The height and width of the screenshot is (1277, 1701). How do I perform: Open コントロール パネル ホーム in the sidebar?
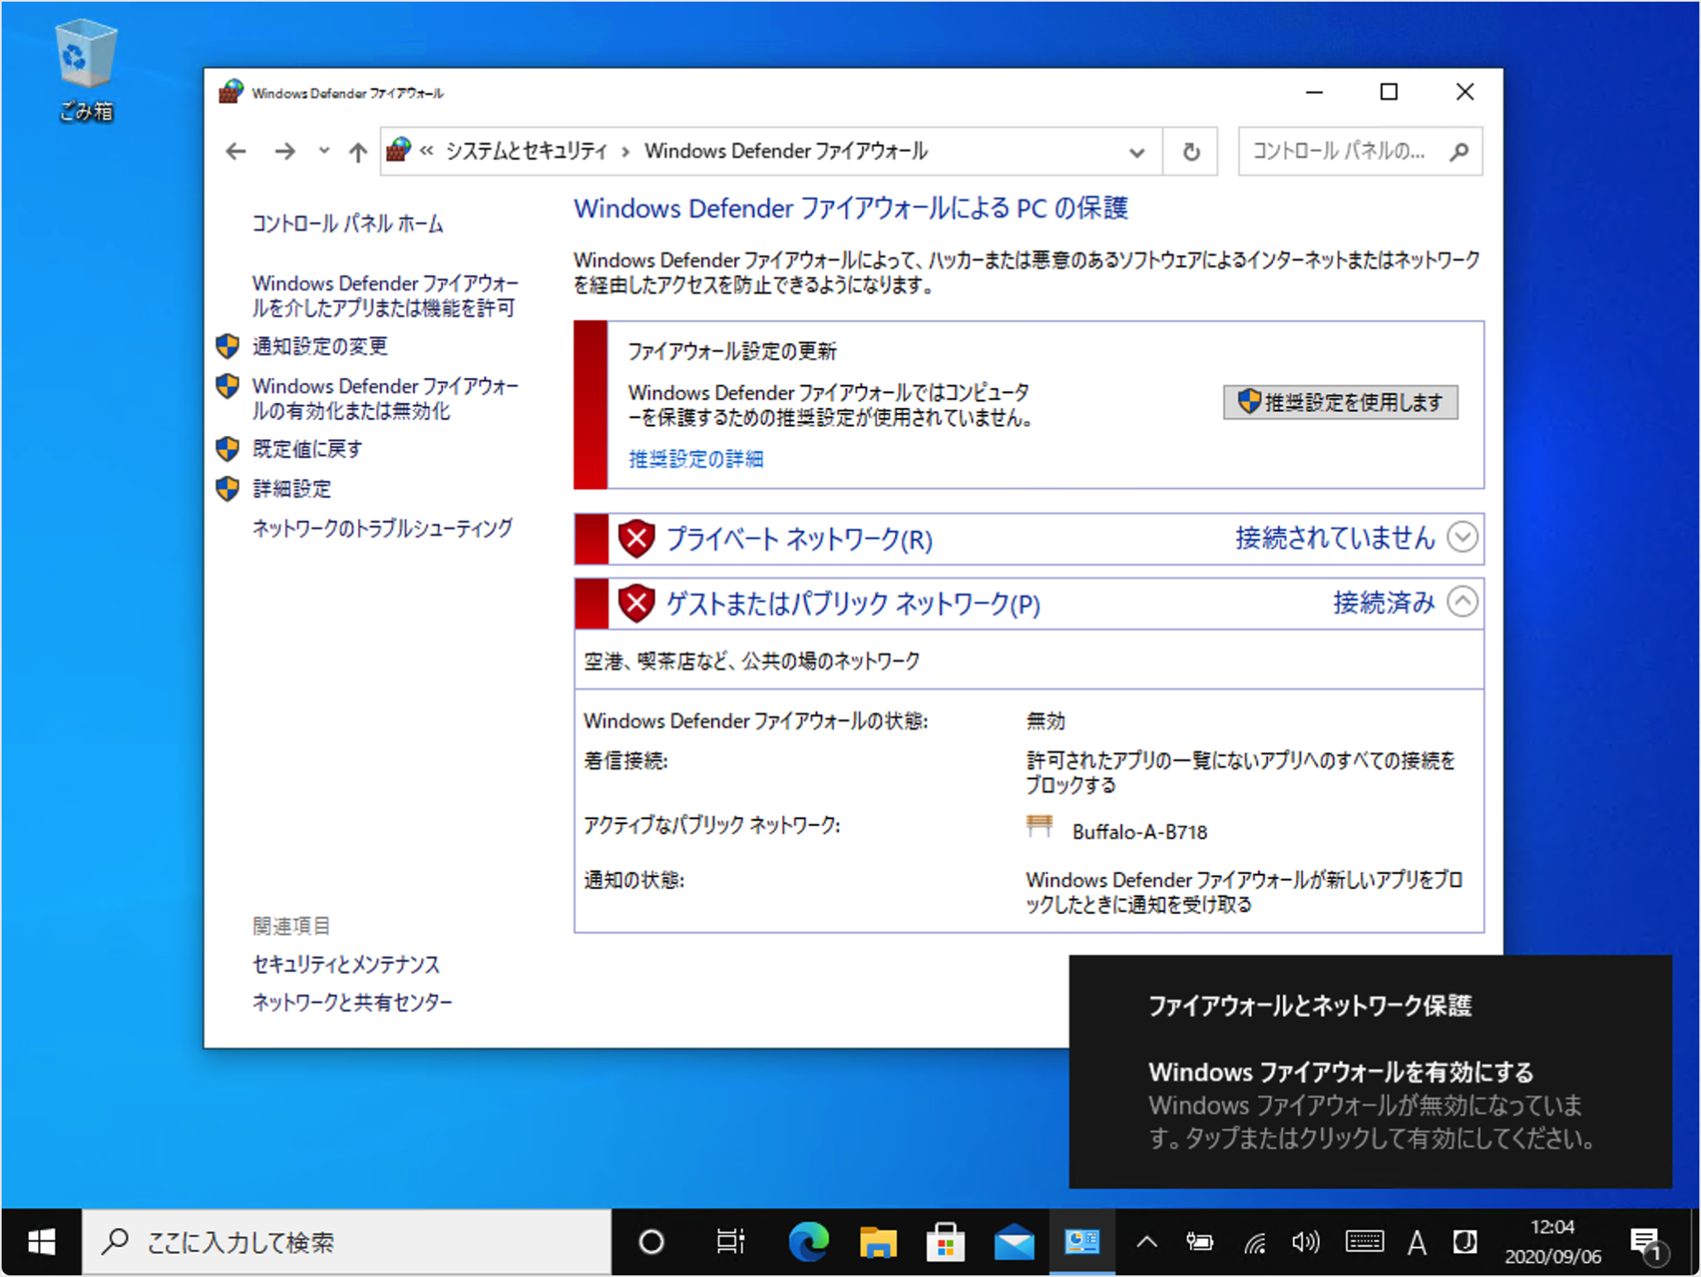pyautogui.click(x=346, y=223)
